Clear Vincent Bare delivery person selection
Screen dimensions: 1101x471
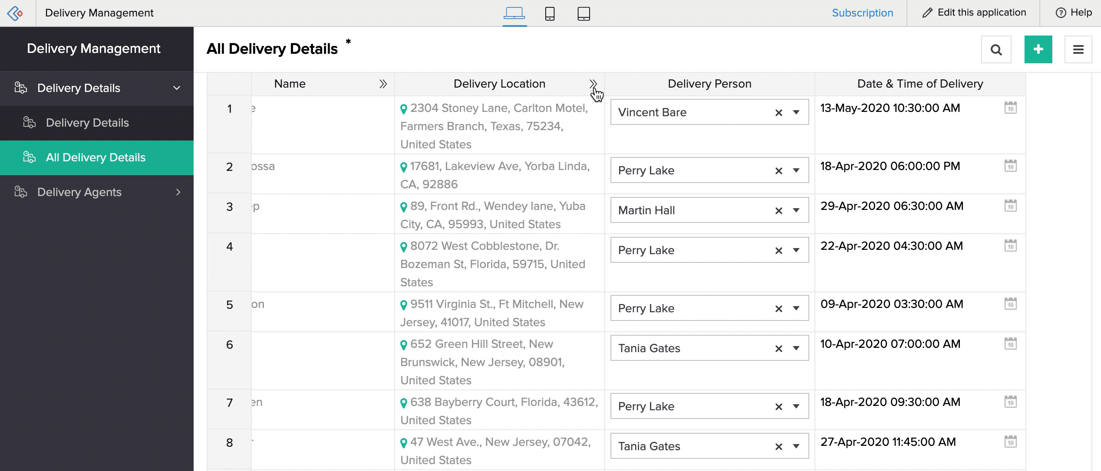pos(778,113)
